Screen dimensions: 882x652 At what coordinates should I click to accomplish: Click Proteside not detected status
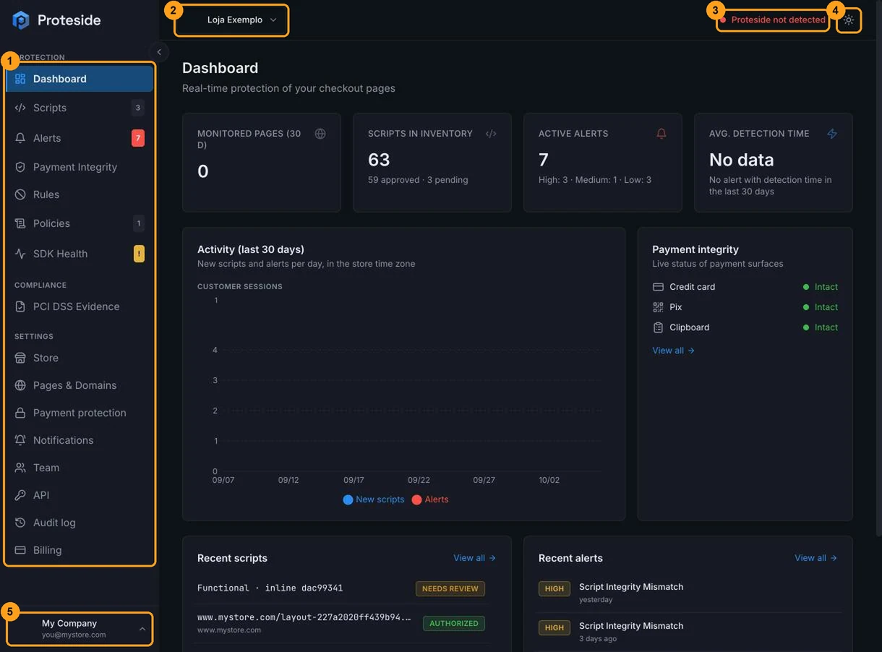(x=773, y=20)
